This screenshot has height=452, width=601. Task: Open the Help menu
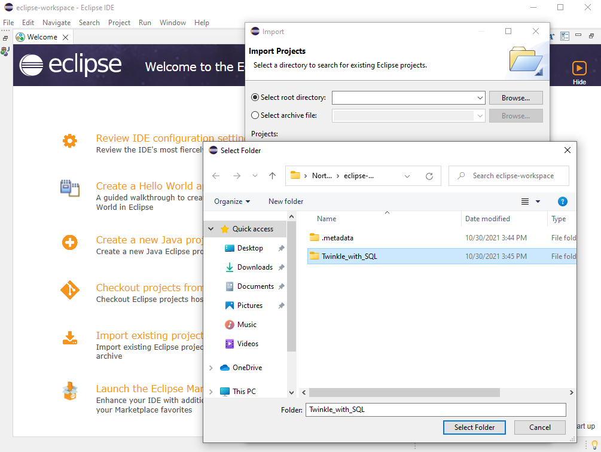tap(202, 23)
